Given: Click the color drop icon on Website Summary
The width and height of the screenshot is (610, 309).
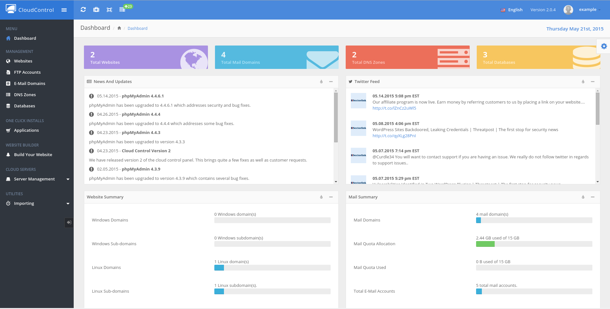Looking at the screenshot, I should pyautogui.click(x=321, y=197).
